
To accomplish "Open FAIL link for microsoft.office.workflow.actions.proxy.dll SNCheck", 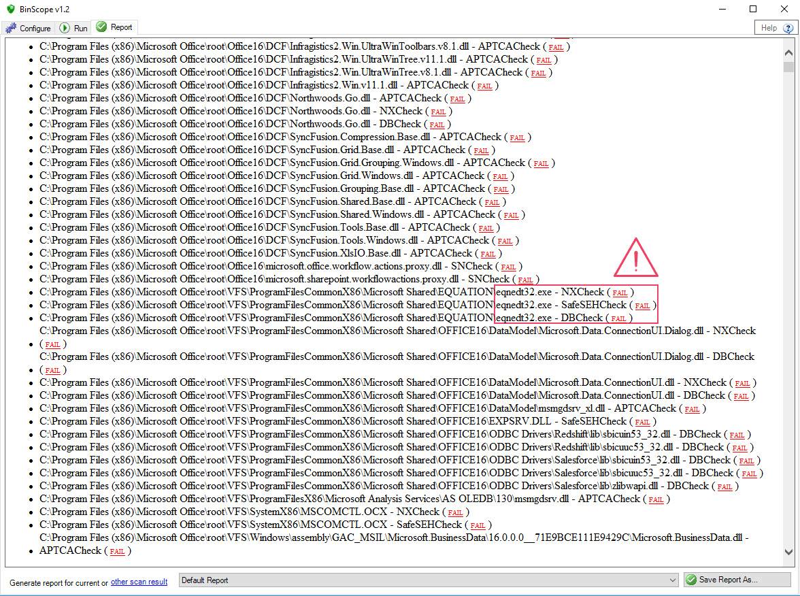I will click(508, 267).
